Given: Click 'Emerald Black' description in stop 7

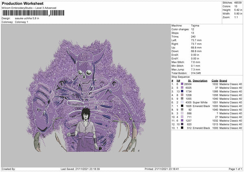Looking at the screenshot, I should point(201,106).
